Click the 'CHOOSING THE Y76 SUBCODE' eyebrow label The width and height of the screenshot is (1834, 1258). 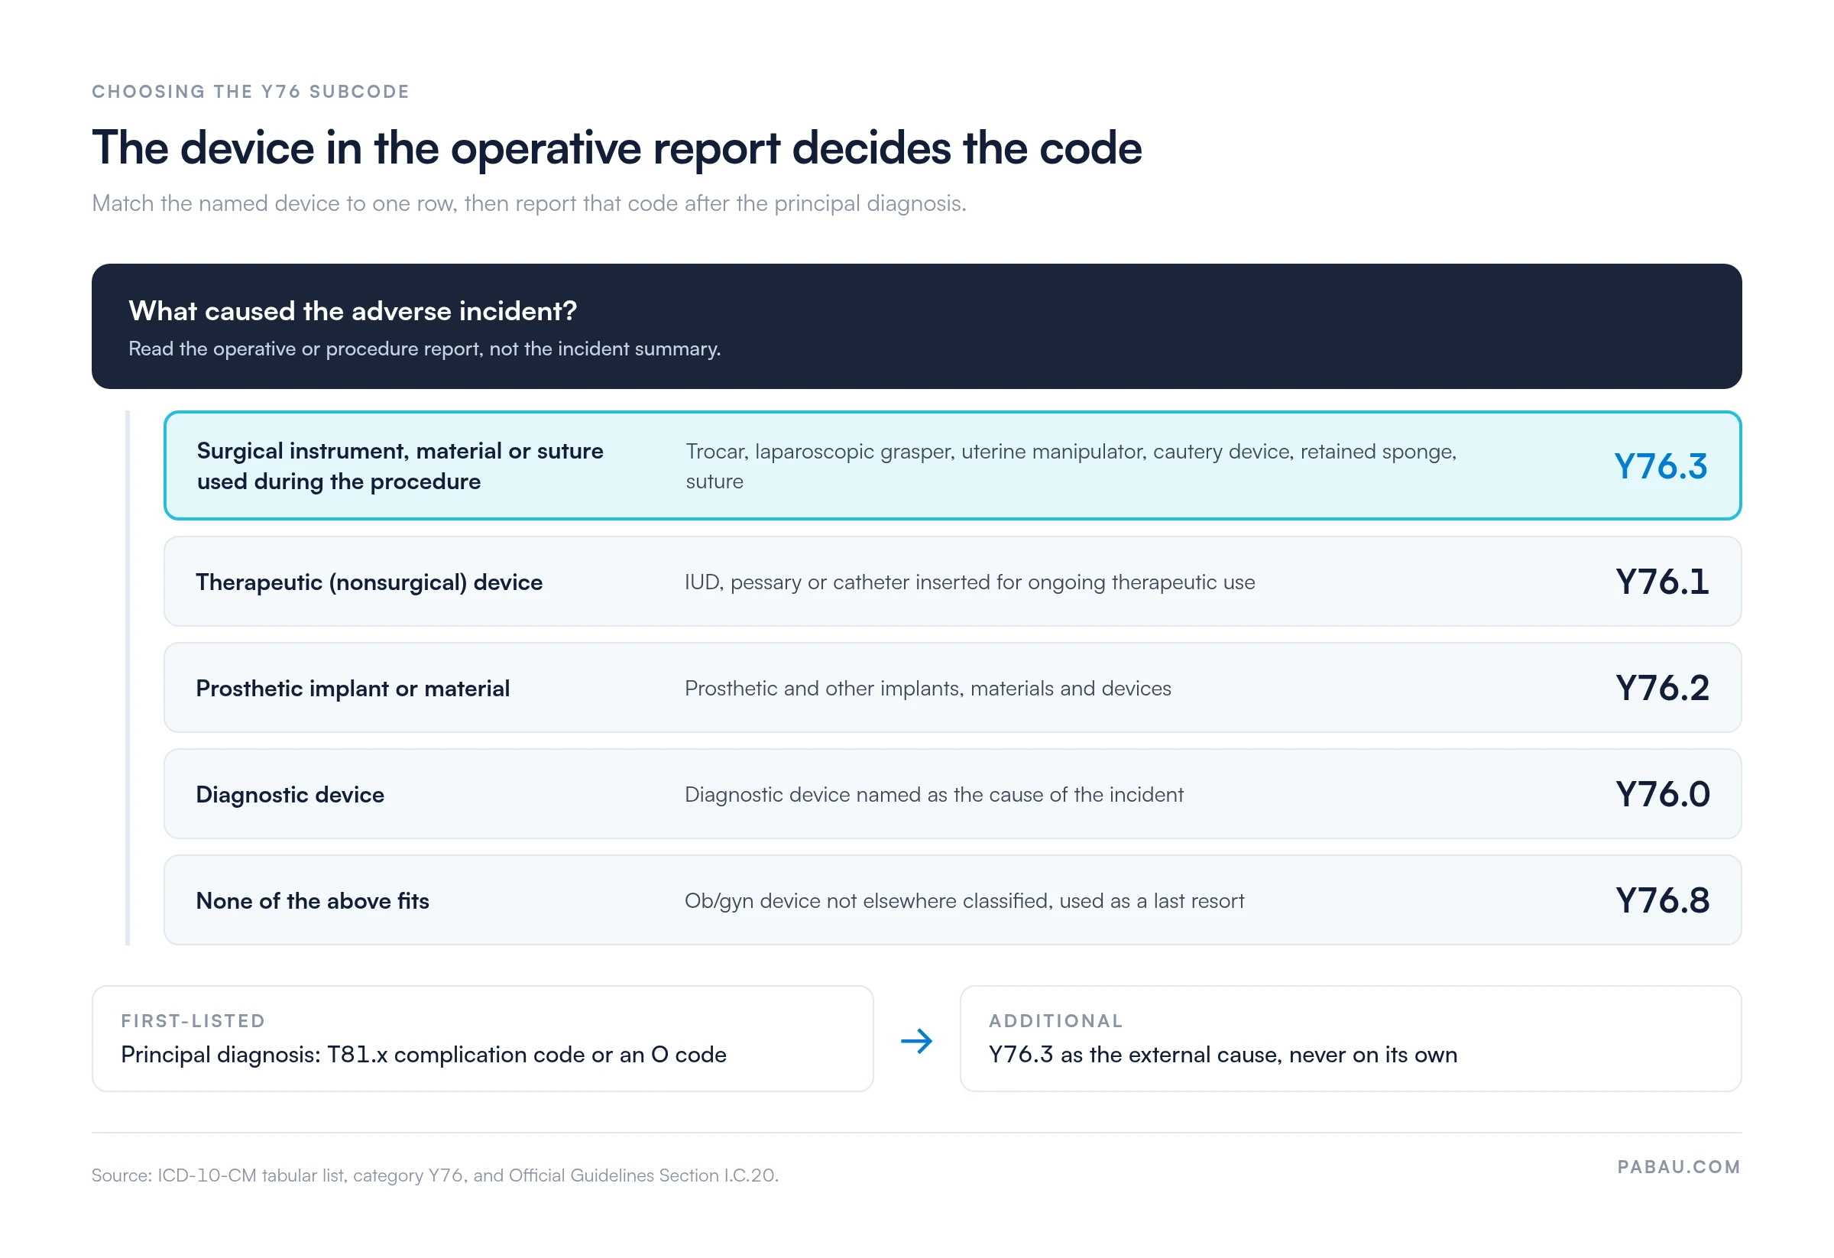point(250,92)
